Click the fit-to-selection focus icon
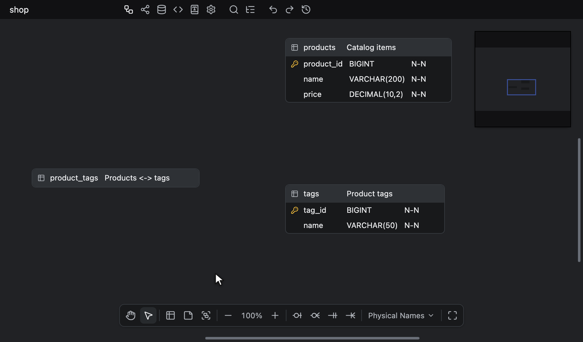Viewport: 583px width, 342px height. pyautogui.click(x=206, y=315)
